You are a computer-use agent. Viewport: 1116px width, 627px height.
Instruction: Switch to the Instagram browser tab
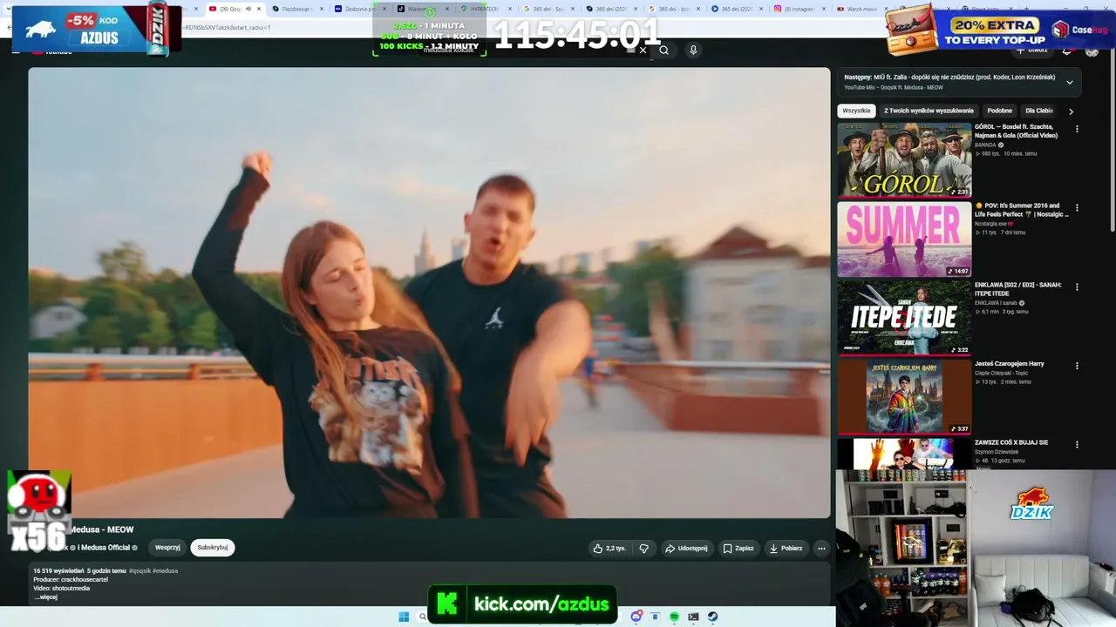[x=798, y=9]
